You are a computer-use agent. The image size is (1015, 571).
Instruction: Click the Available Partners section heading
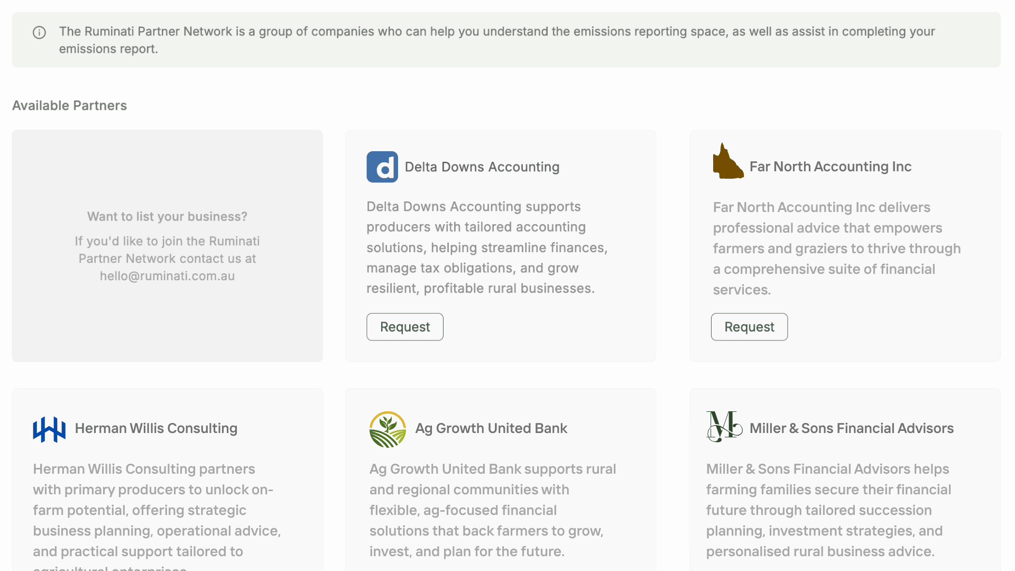[x=69, y=106]
